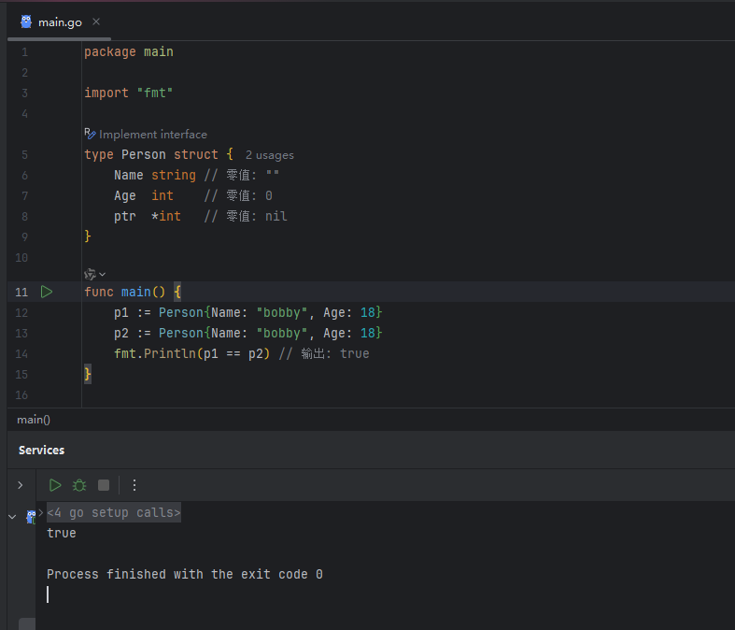Click the import "fmt" string
This screenshot has width=735, height=630.
click(155, 93)
